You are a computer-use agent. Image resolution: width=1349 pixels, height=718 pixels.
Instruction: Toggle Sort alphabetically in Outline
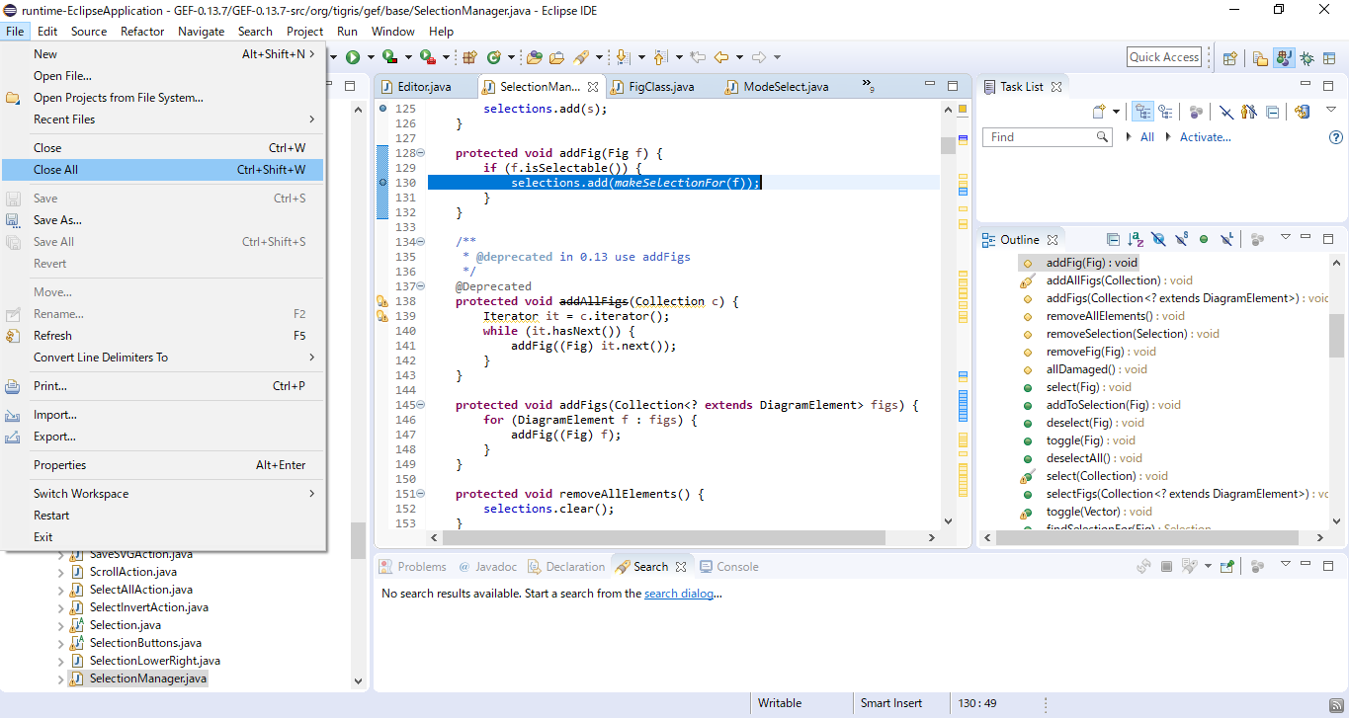1136,239
